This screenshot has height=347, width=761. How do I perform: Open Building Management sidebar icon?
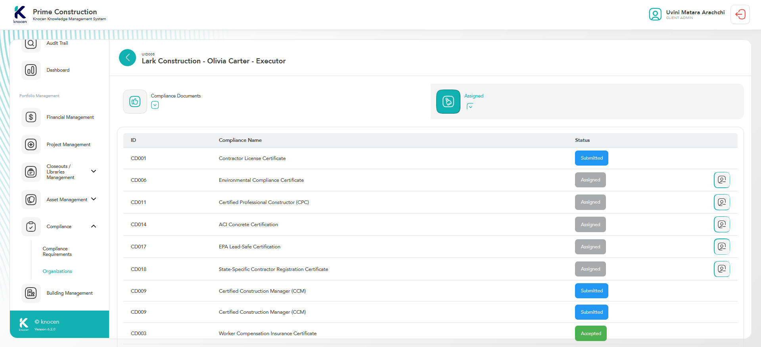tap(31, 293)
